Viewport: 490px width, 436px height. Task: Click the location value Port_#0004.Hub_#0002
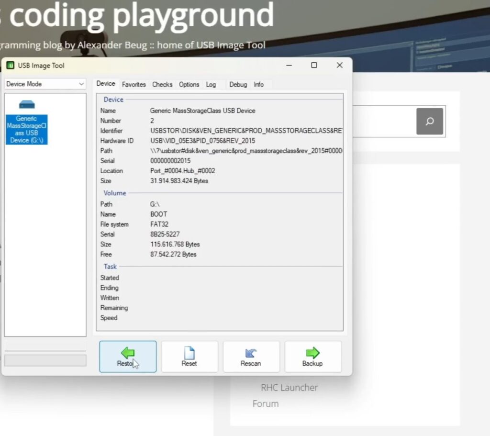(182, 171)
